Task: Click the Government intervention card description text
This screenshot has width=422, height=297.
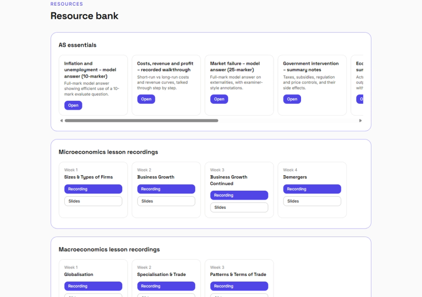Action: pos(309,82)
